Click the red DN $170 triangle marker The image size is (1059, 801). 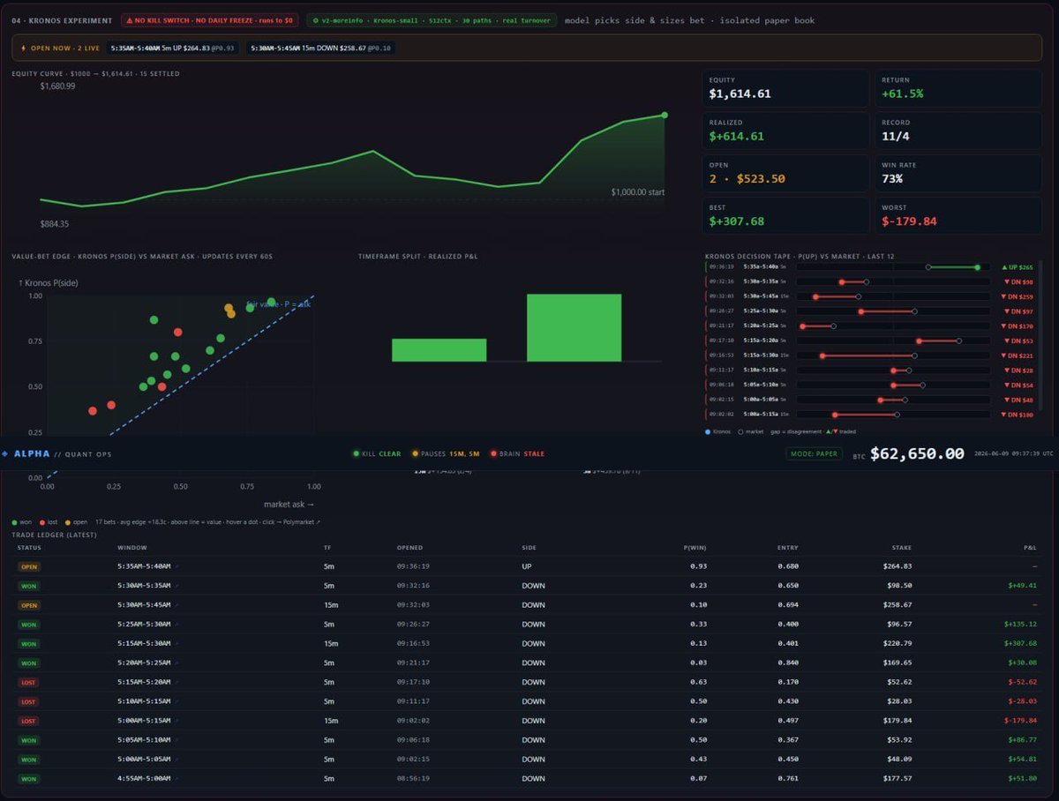(1004, 326)
